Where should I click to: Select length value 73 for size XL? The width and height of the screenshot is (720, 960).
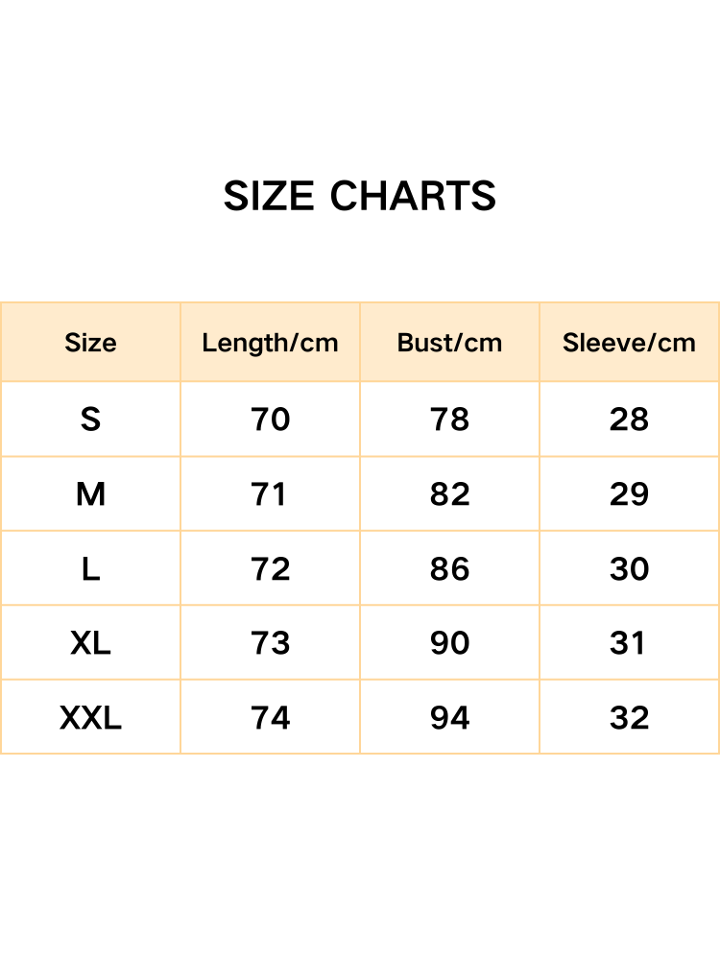click(x=270, y=643)
